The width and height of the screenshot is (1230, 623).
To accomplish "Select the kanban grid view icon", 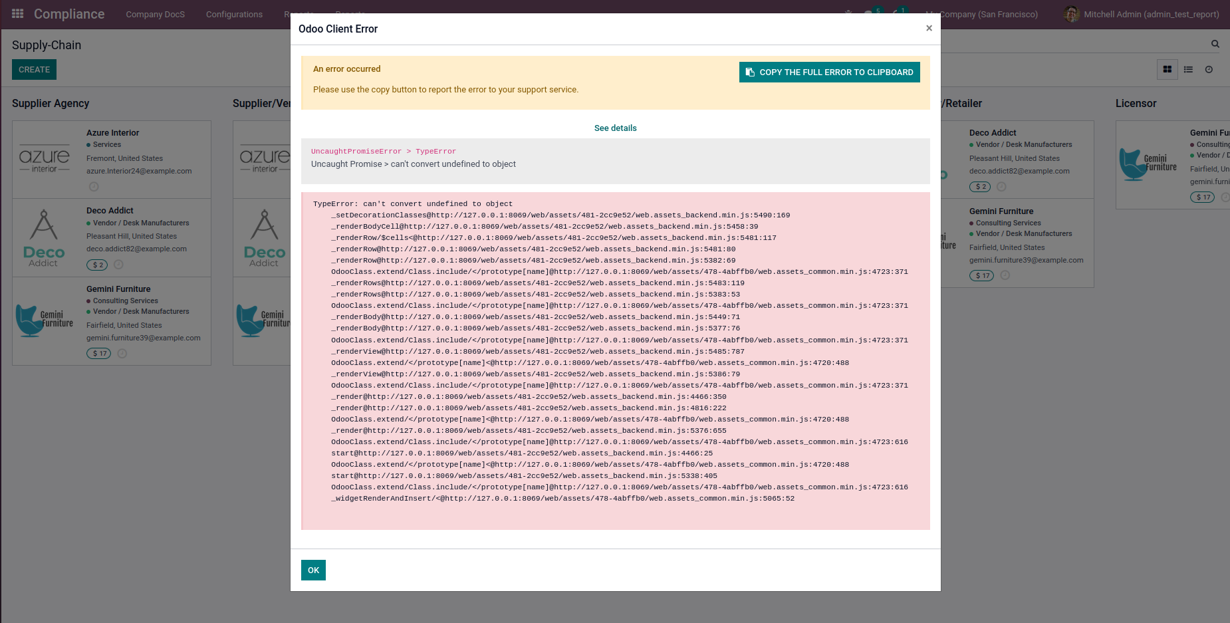I will (x=1168, y=69).
